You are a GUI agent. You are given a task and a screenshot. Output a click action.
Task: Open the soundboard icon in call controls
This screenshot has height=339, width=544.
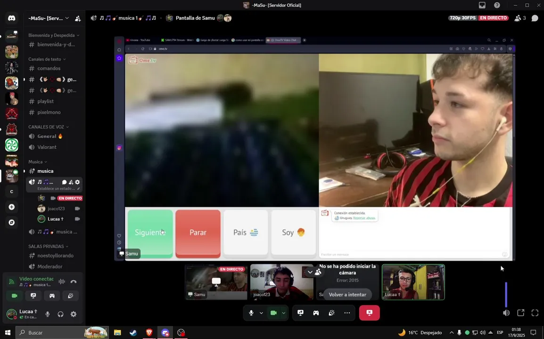click(x=332, y=313)
